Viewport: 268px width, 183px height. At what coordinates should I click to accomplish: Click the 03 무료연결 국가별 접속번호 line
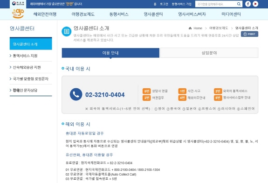pyautogui.click(x=91, y=179)
